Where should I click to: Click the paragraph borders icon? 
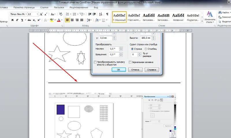104,20
